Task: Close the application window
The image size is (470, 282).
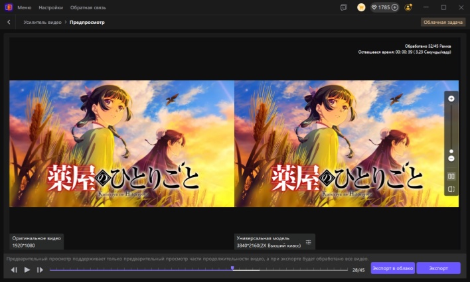Action: (461, 7)
